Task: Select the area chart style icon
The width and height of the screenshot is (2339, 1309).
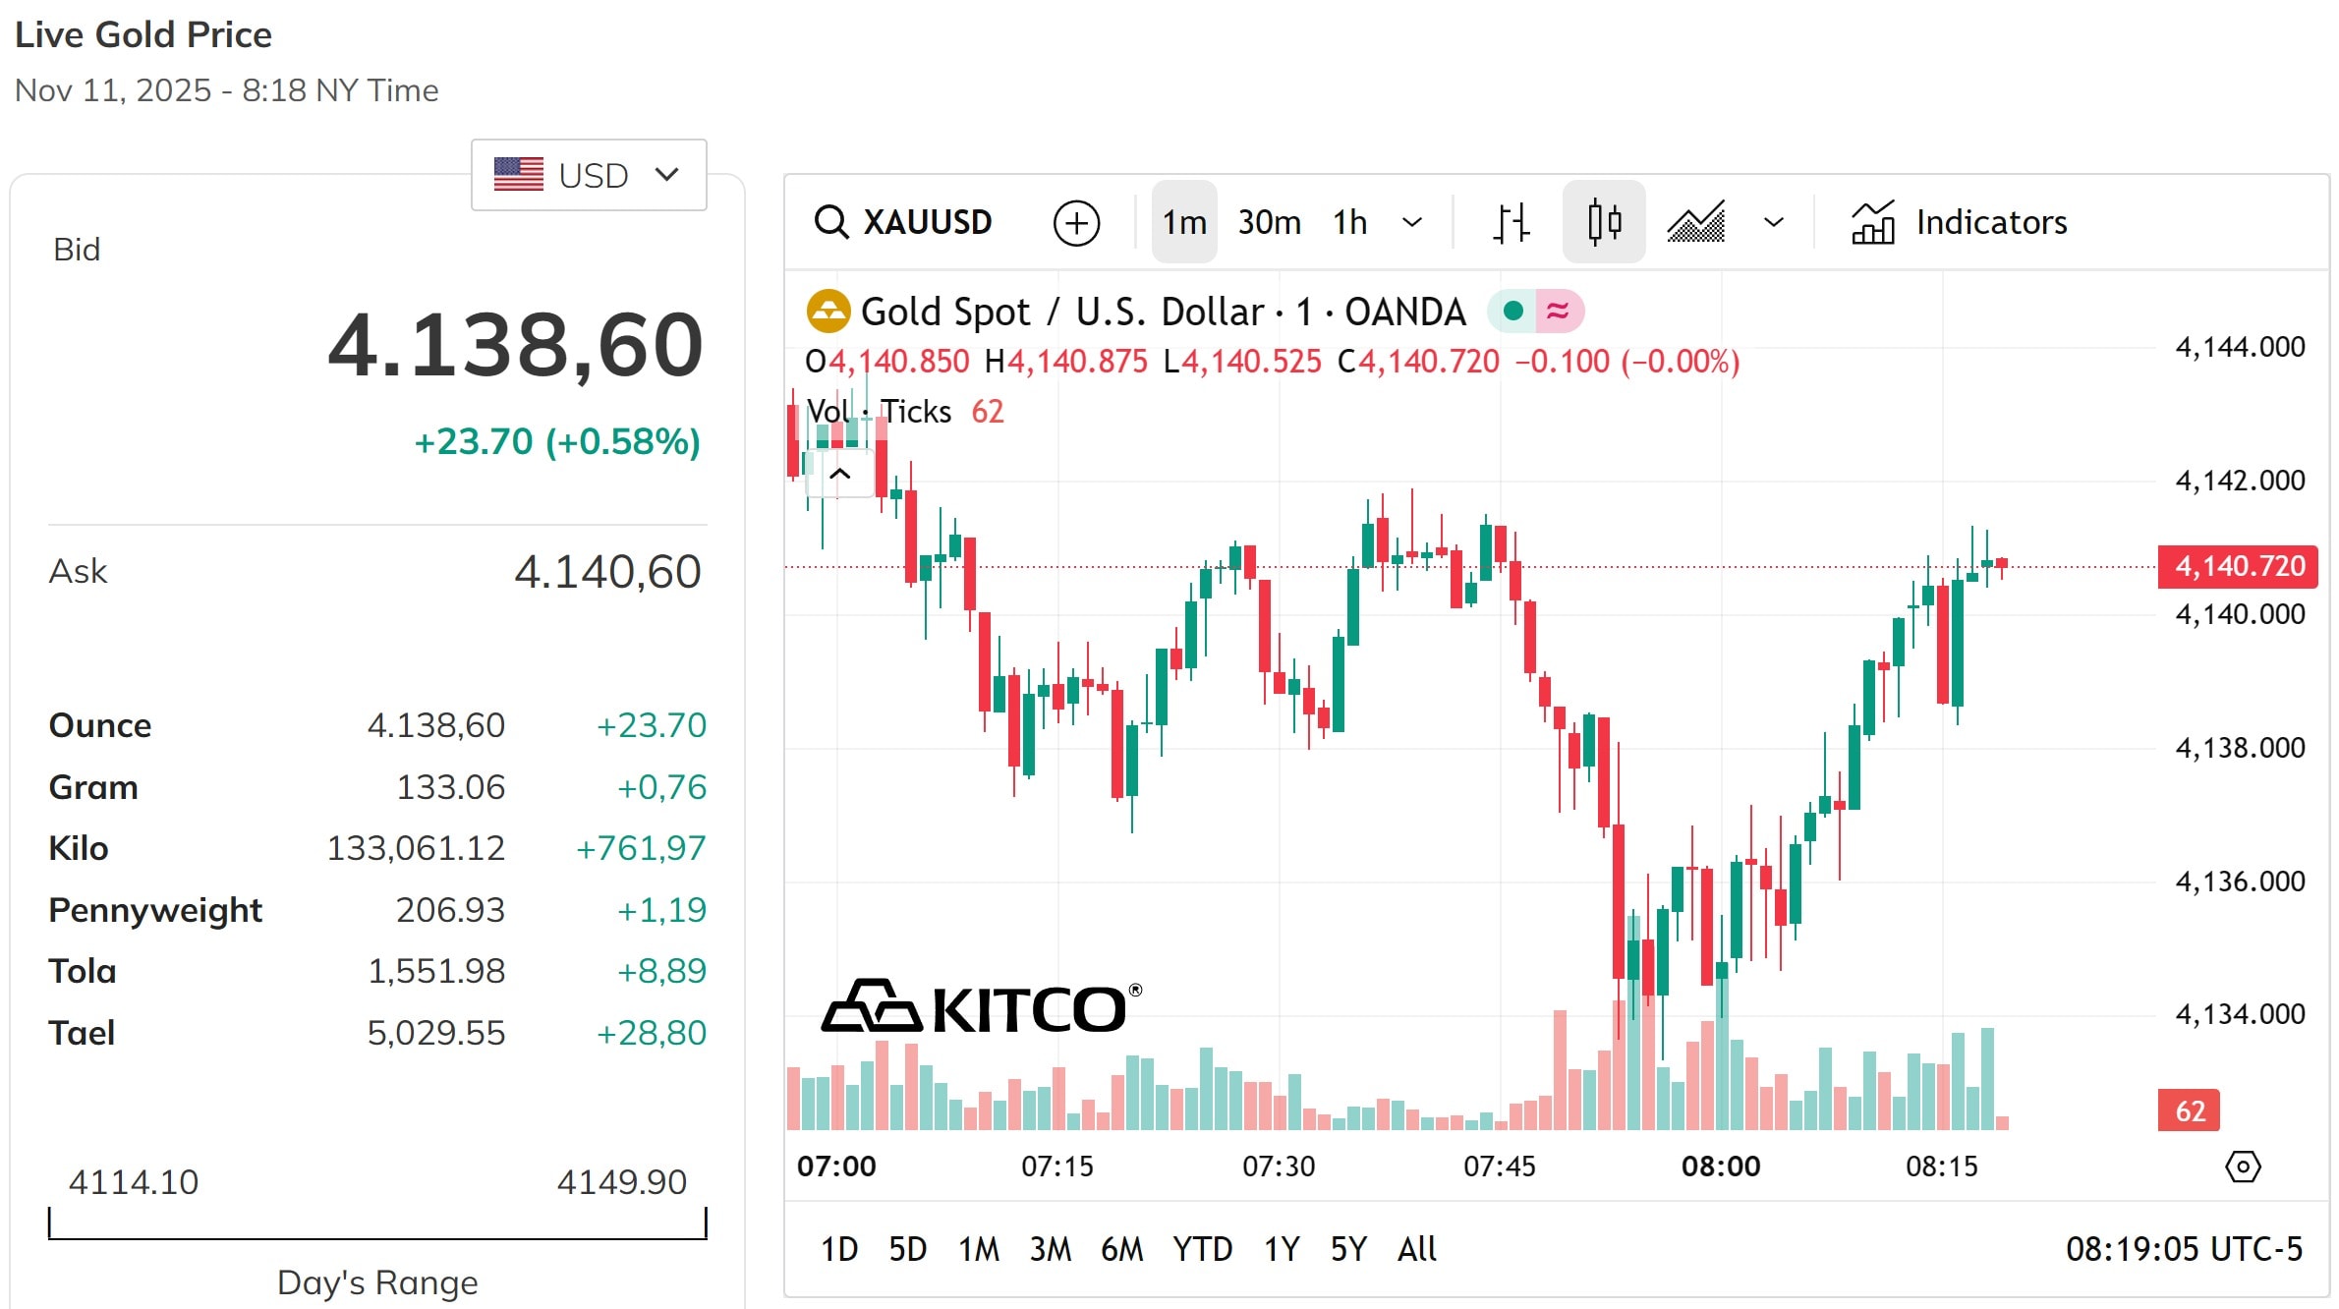Action: coord(1695,221)
